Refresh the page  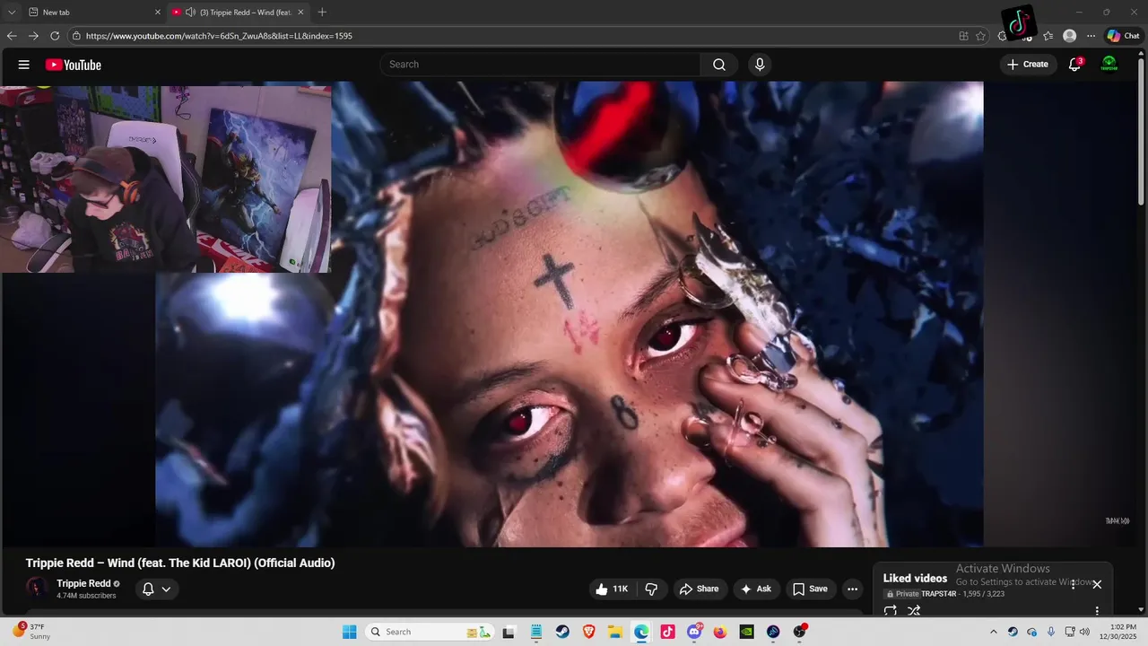coord(55,36)
